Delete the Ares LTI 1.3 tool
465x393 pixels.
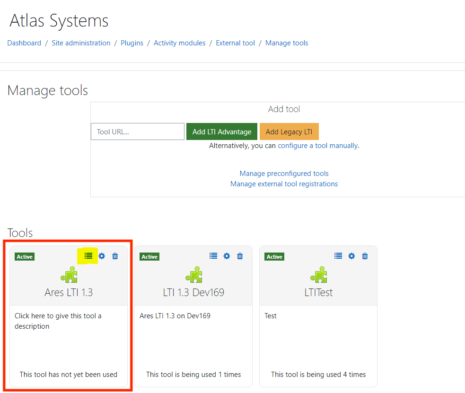115,256
